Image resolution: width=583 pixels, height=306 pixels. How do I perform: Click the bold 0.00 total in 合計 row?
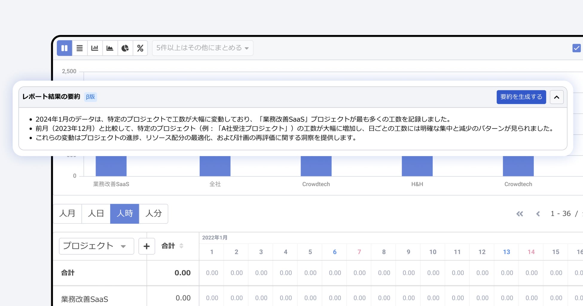tap(182, 273)
